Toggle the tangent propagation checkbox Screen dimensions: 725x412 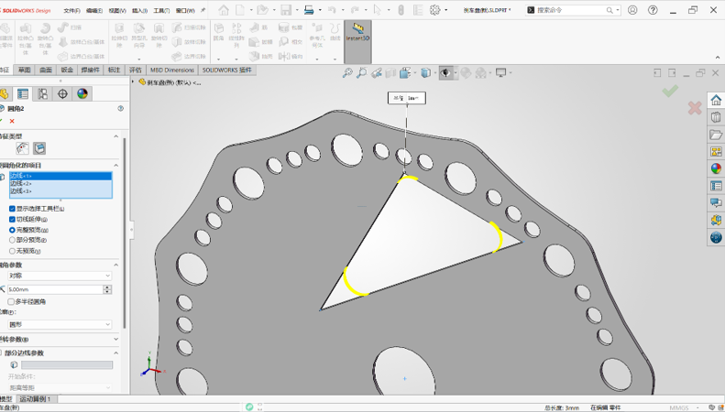coord(12,220)
